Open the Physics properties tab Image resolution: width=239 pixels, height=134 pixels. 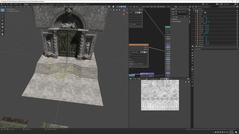[x=192, y=74]
